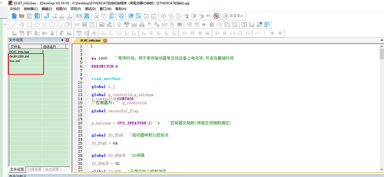Click the scan_another: label line

[107, 78]
